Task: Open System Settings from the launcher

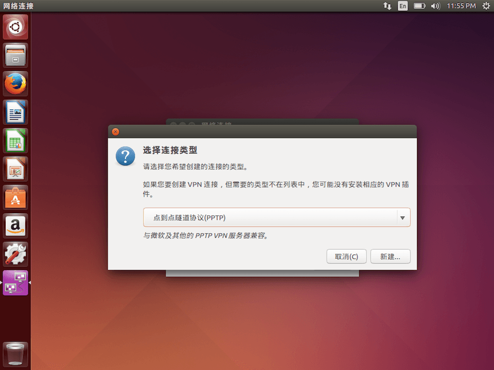Action: (15, 254)
